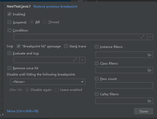Enable the Instance filters checkbox

click(97, 47)
